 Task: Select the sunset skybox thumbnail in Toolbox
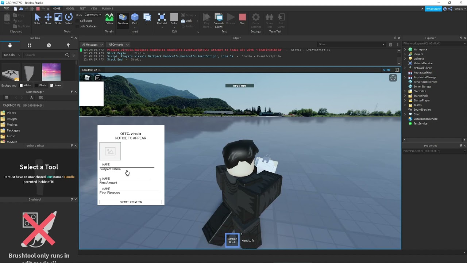(x=51, y=72)
